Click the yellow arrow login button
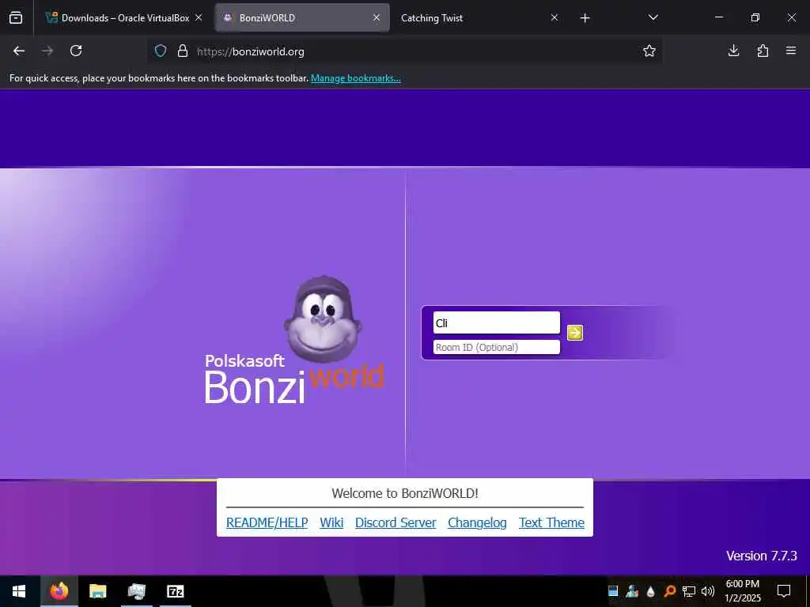Screen dimensions: 810x607 click(x=574, y=333)
